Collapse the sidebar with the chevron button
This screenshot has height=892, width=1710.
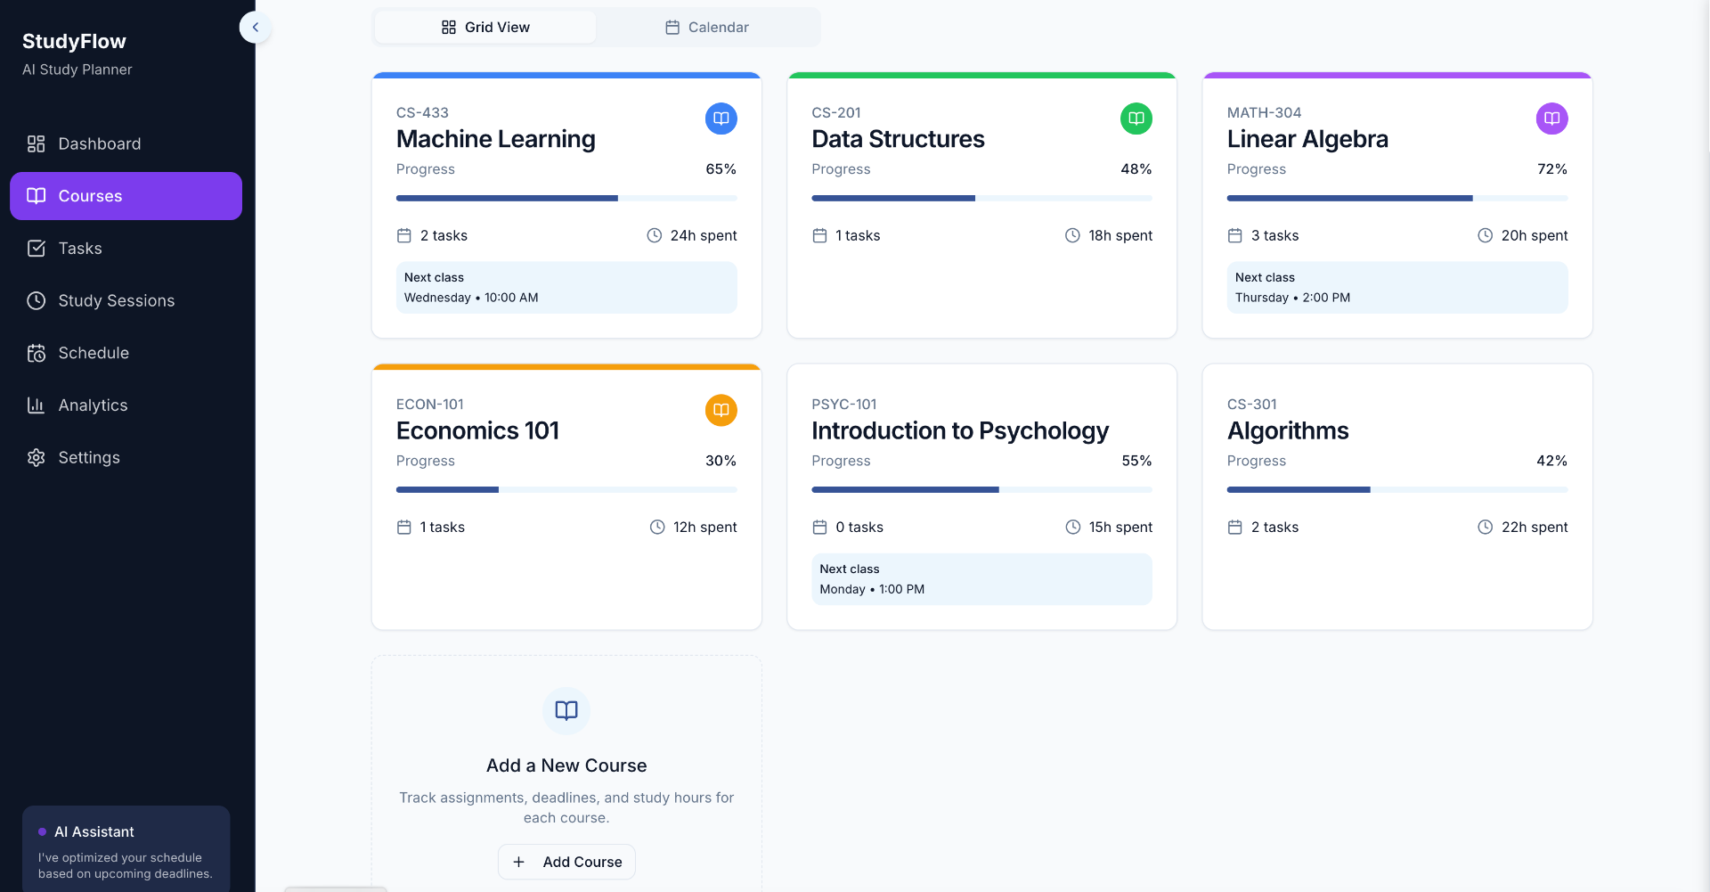click(256, 28)
